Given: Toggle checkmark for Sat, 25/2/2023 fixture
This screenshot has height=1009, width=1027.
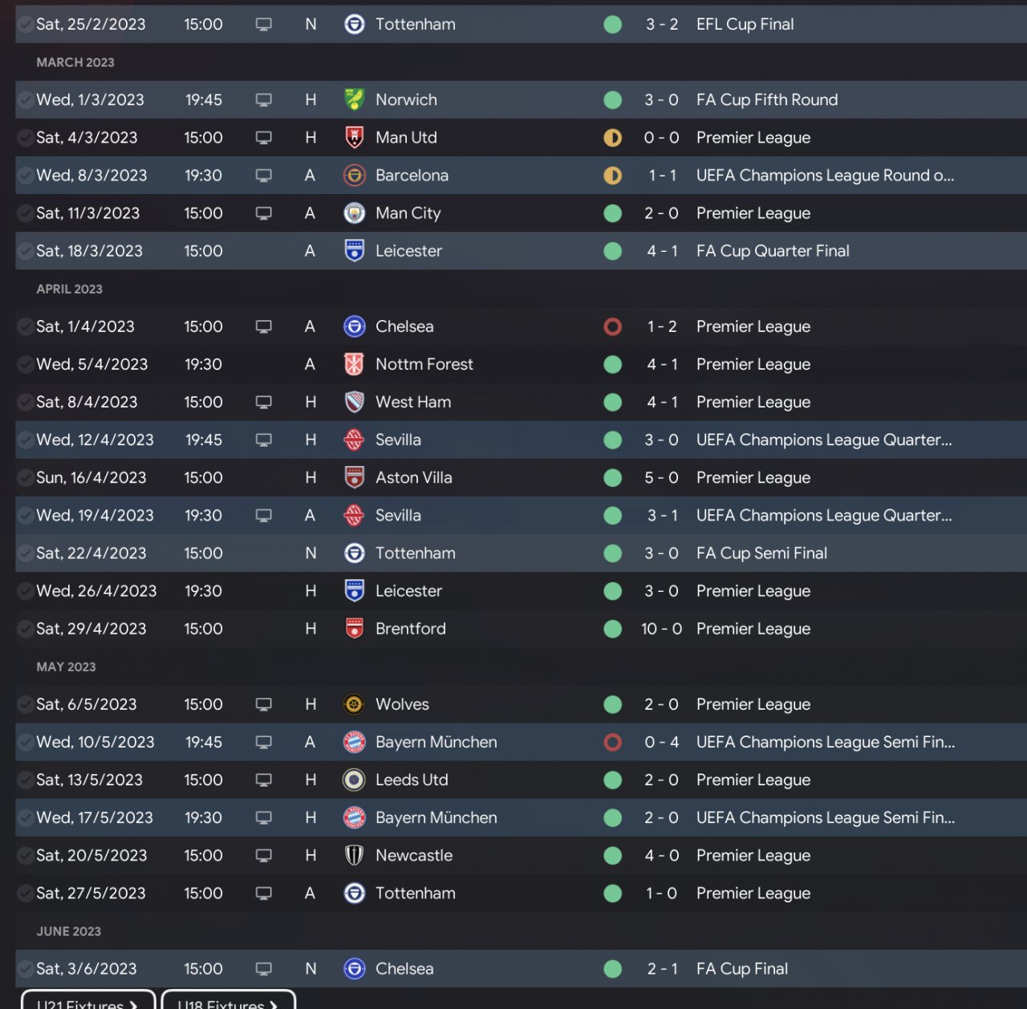Looking at the screenshot, I should point(25,24).
